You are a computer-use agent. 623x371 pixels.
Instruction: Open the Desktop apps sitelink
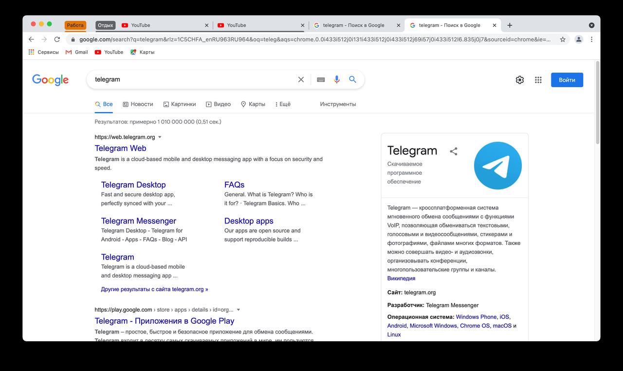[x=249, y=221]
